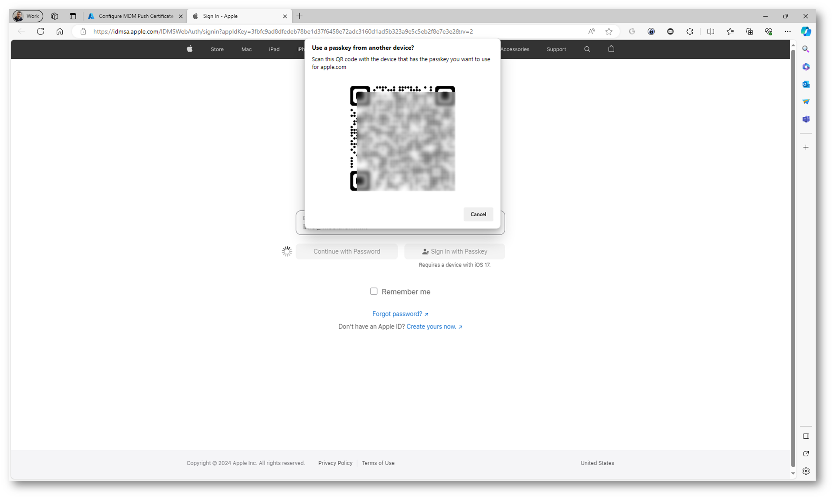Click the blurred passkey QR code image
The image size is (834, 499).
point(403,139)
